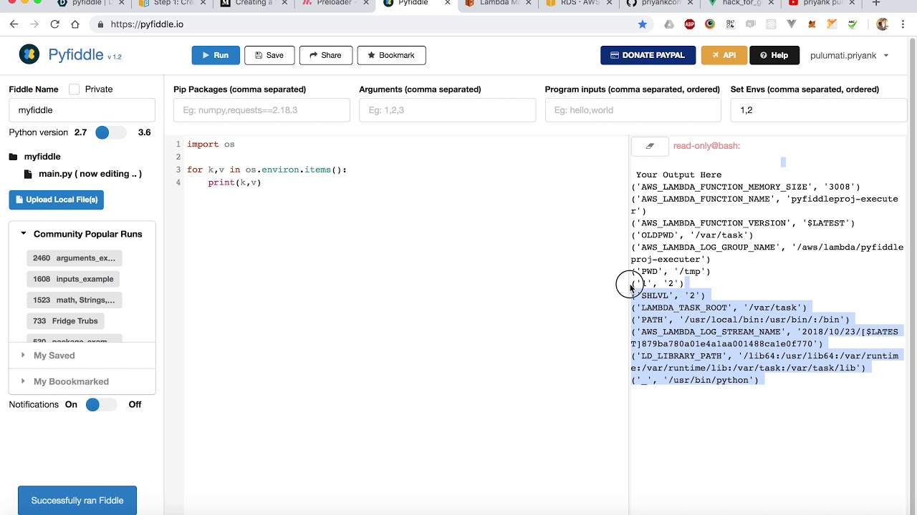
Task: Open the ABP adblock extension
Action: click(x=690, y=24)
